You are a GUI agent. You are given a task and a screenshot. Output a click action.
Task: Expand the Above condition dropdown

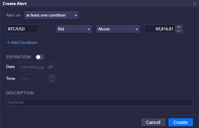coord(118,29)
